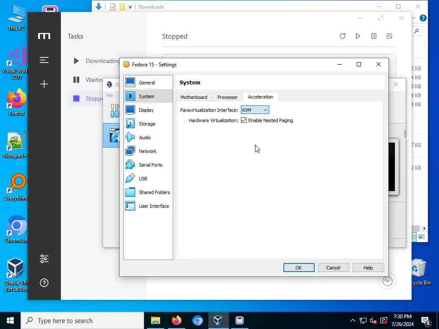
Task: Open User Interface settings category
Action: (148, 206)
